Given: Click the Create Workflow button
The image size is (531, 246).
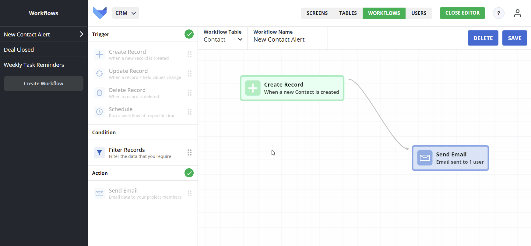Looking at the screenshot, I should click(44, 84).
